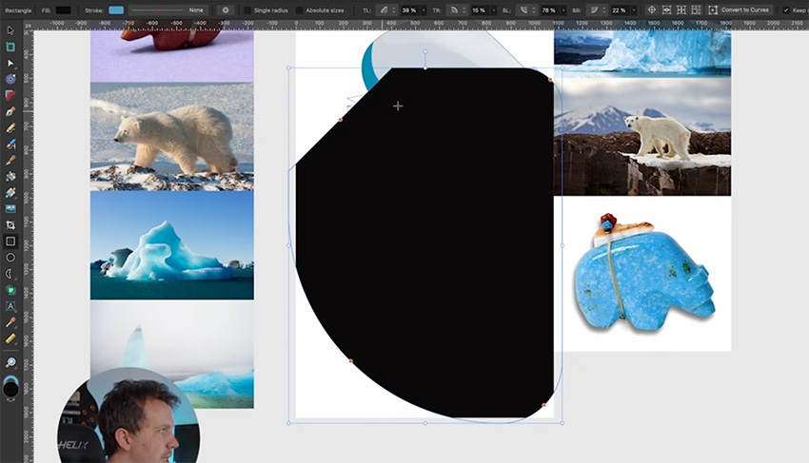Image resolution: width=809 pixels, height=463 pixels.
Task: Enable the Single radius checkbox
Action: (x=247, y=10)
